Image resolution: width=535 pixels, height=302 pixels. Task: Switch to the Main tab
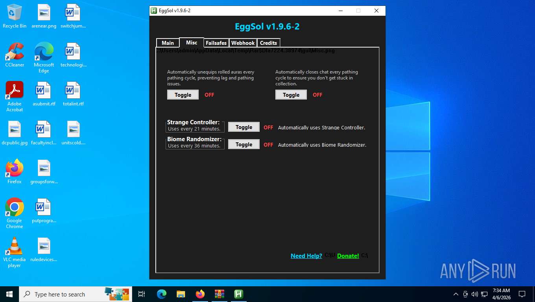(x=168, y=43)
